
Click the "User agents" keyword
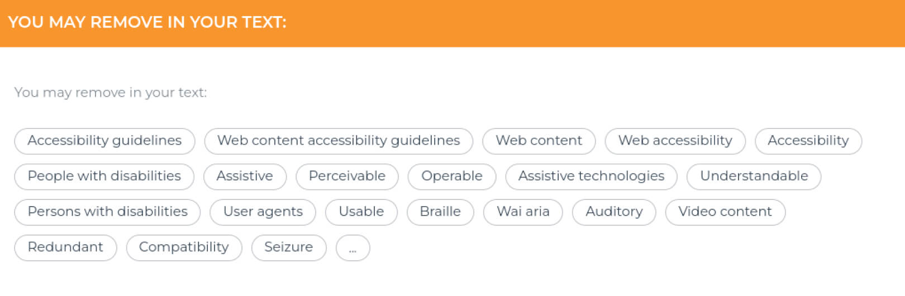tap(263, 212)
